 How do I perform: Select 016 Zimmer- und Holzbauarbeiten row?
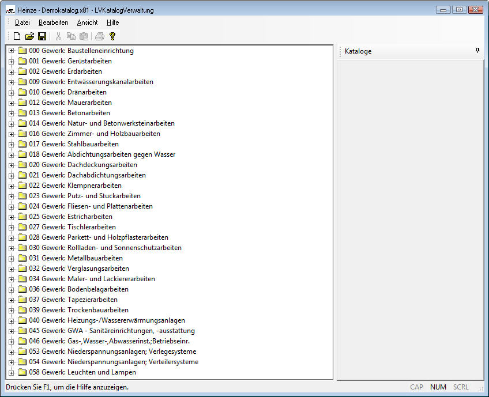(x=95, y=134)
